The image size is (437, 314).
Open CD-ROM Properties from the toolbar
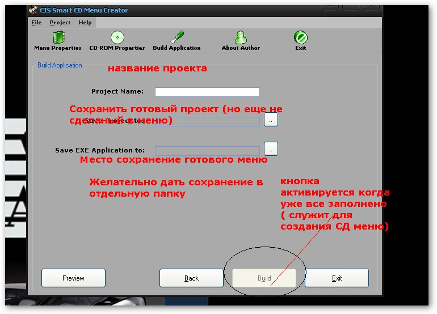117,41
